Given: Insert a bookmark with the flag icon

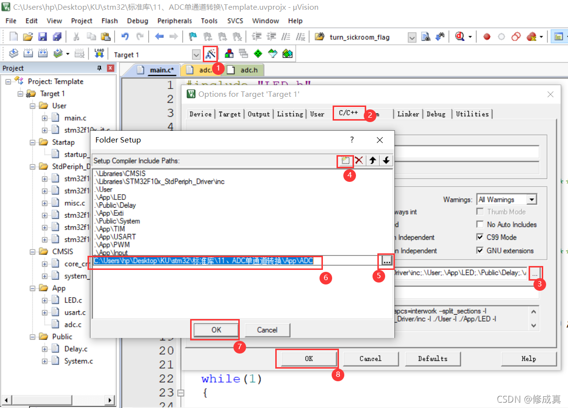Looking at the screenshot, I should click(193, 36).
